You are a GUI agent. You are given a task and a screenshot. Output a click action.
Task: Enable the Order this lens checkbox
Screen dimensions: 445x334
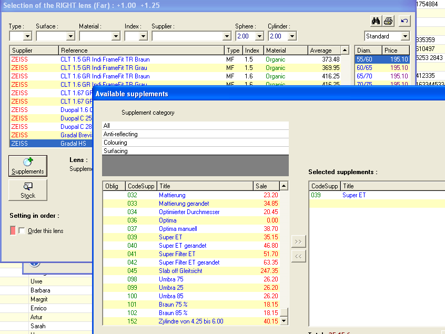pos(22,231)
